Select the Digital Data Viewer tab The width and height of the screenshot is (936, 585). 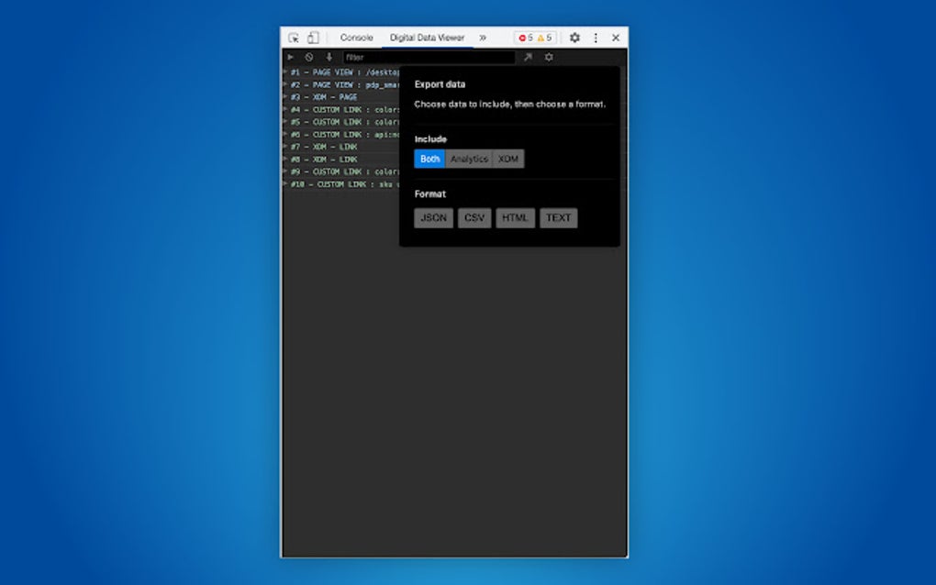click(x=428, y=38)
